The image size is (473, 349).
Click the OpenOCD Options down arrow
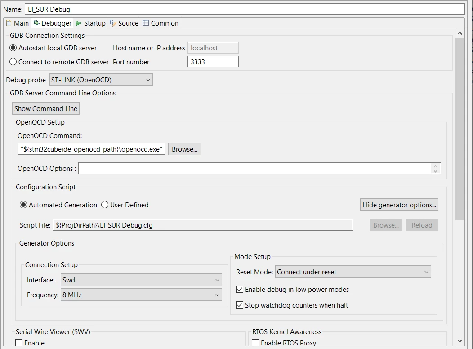(x=435, y=171)
